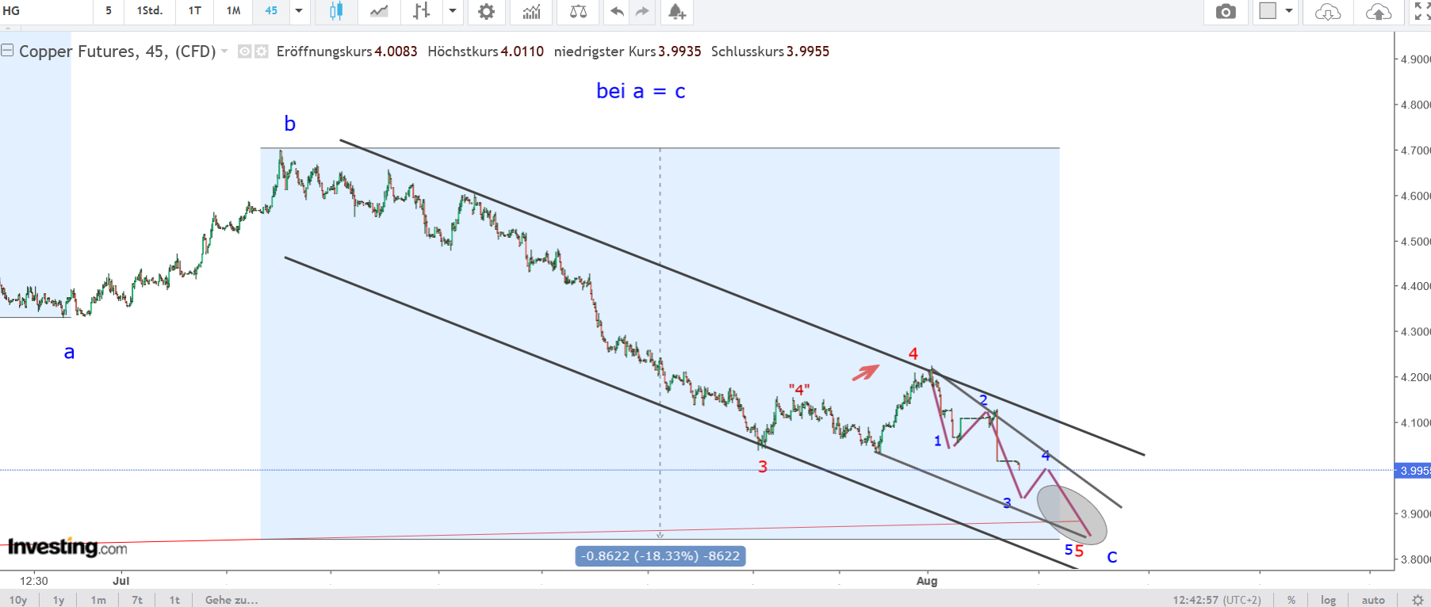Undo the last chart action

tap(617, 11)
